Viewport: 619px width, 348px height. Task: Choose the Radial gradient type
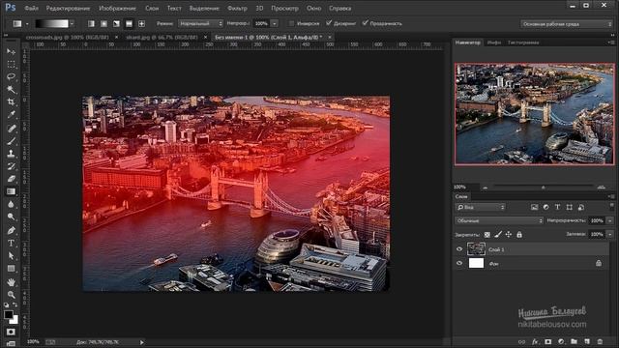(x=103, y=23)
